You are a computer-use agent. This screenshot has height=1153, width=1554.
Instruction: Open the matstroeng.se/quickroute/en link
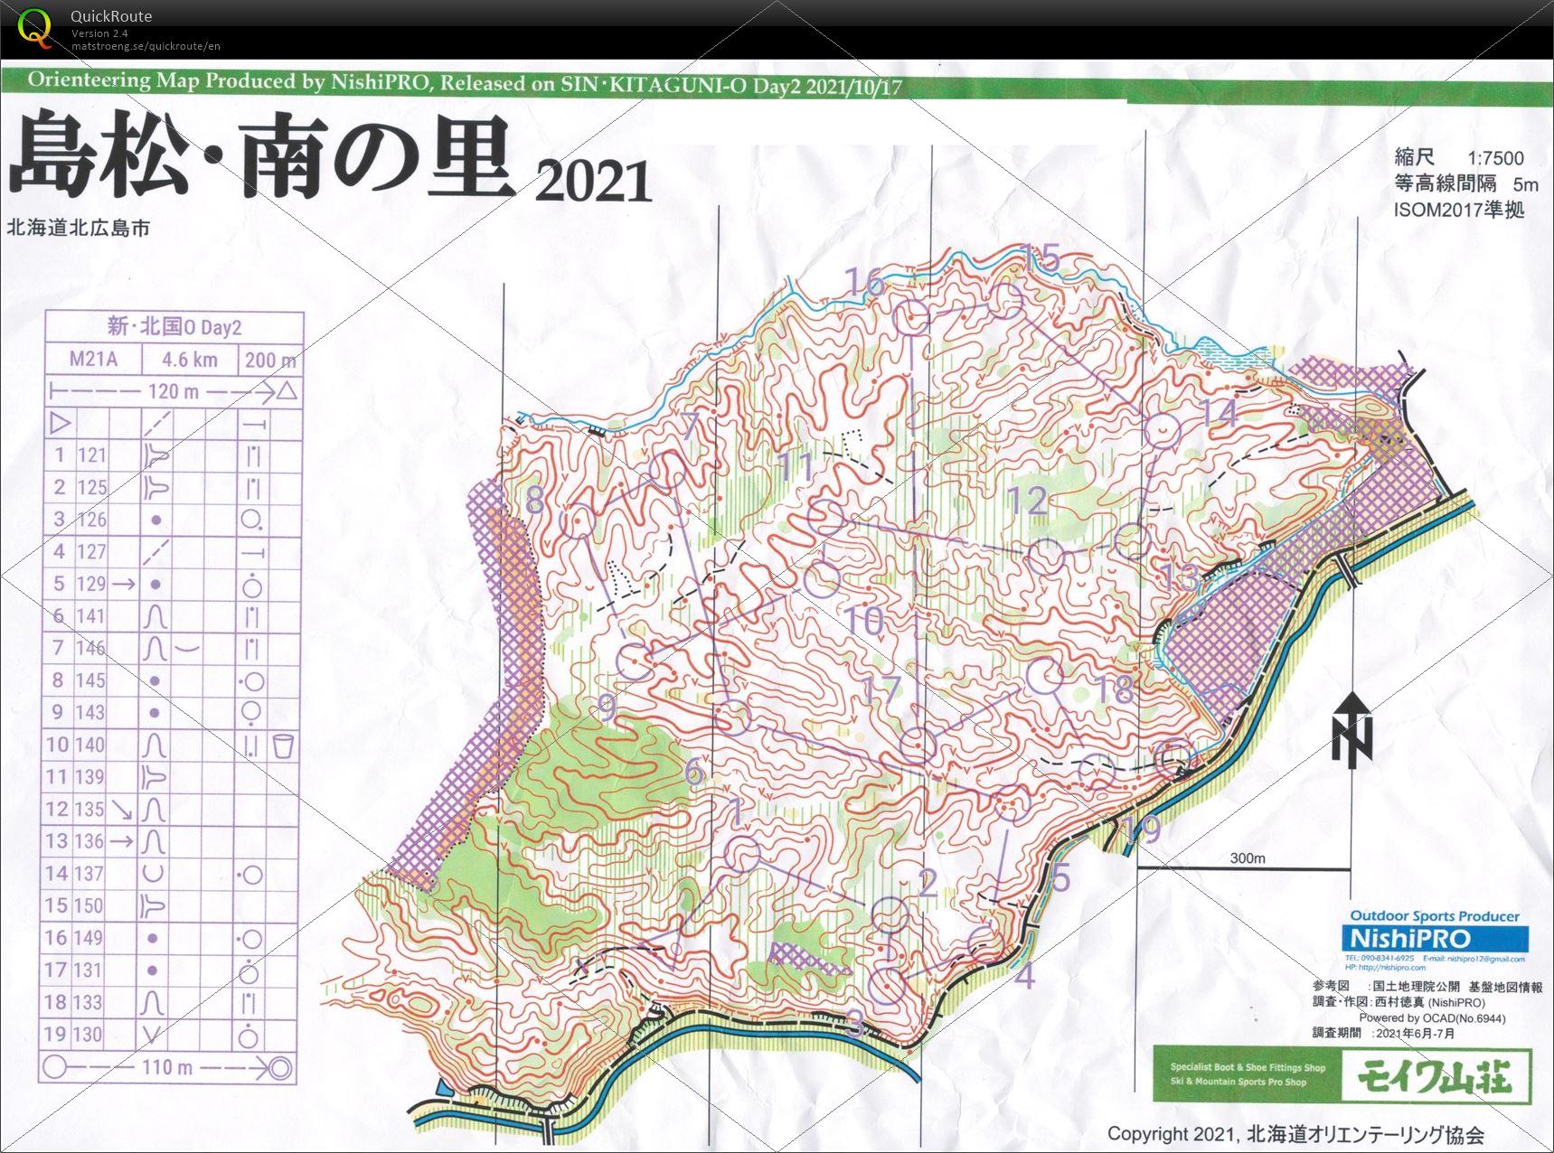[146, 46]
